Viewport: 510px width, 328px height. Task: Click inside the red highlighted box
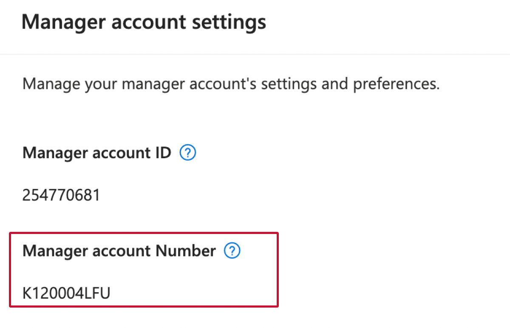(x=143, y=269)
